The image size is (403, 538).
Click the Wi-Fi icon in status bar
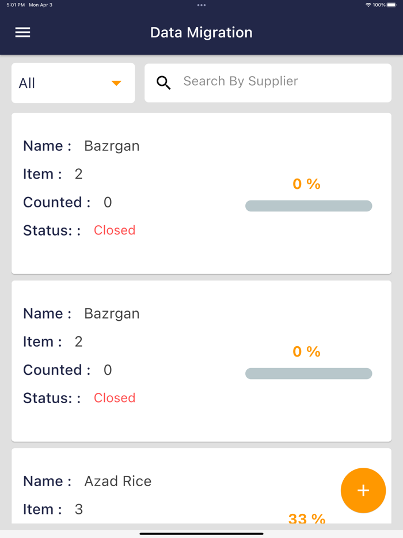click(x=368, y=5)
